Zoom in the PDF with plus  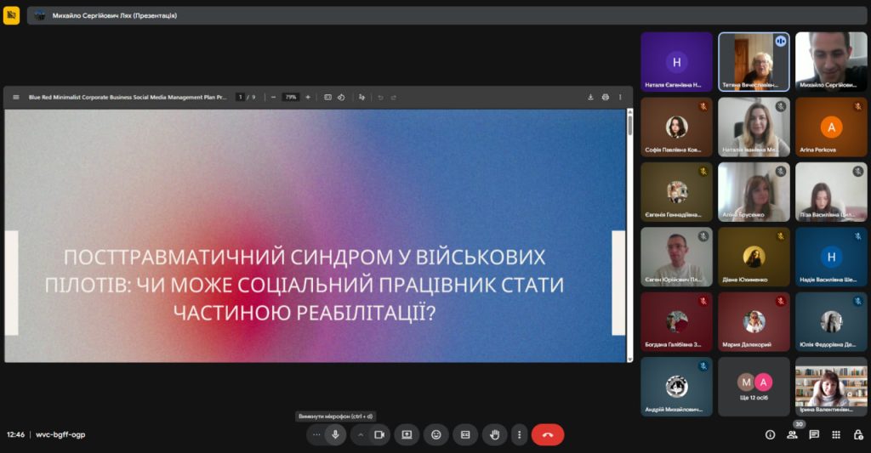pos(308,97)
